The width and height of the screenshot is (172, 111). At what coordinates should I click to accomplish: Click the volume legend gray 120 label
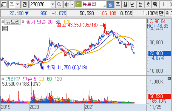[x=58, y=79]
